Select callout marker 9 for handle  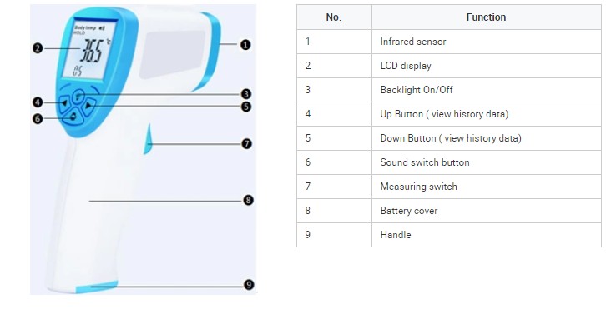[x=249, y=285]
